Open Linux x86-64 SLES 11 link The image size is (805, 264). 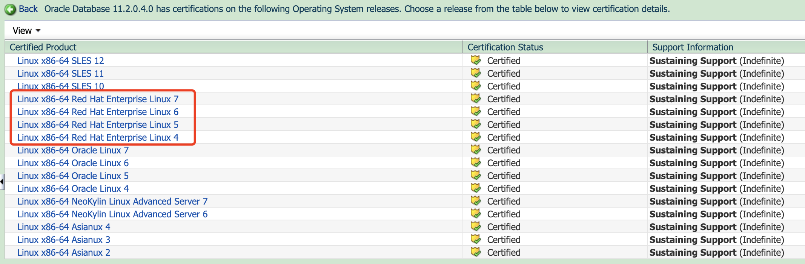60,74
